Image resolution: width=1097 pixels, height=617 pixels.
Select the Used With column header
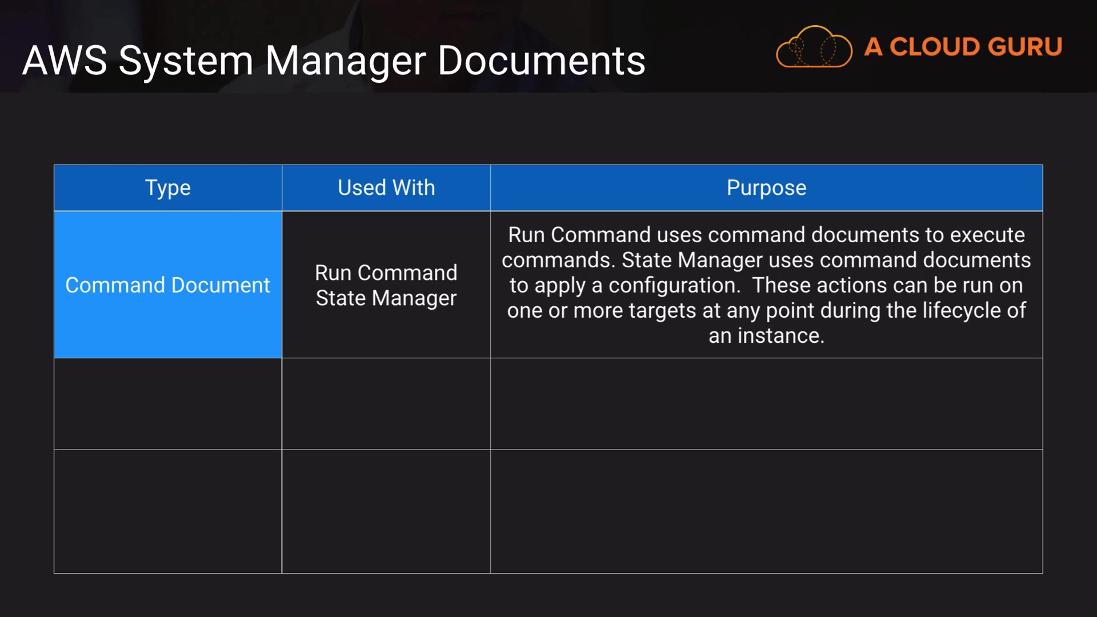(386, 188)
